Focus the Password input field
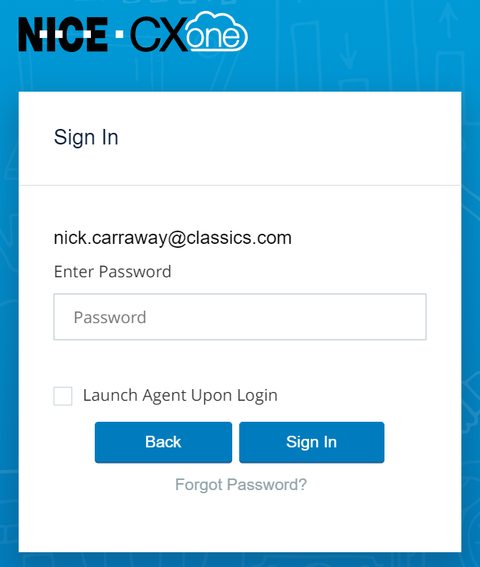This screenshot has width=480, height=567. pyautogui.click(x=240, y=317)
